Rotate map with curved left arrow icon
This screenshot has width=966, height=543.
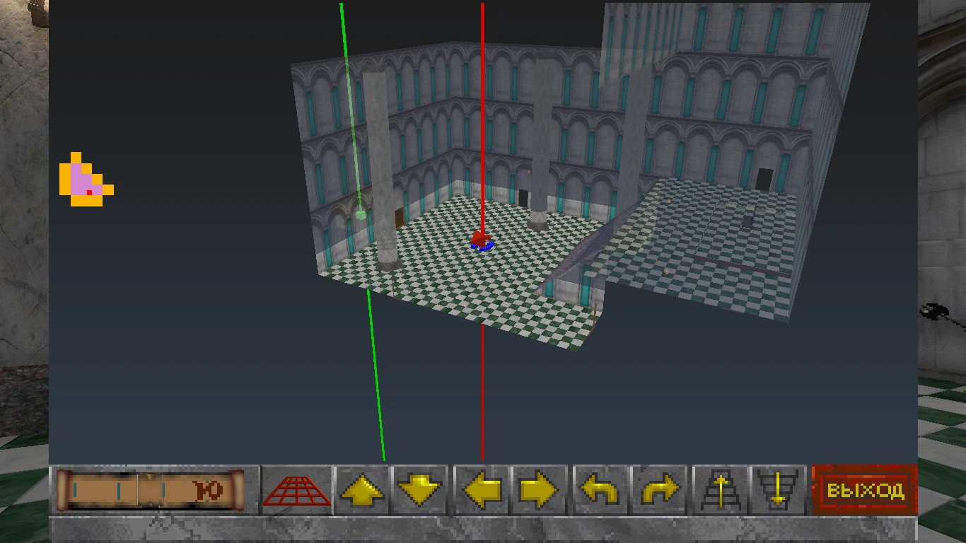point(600,489)
